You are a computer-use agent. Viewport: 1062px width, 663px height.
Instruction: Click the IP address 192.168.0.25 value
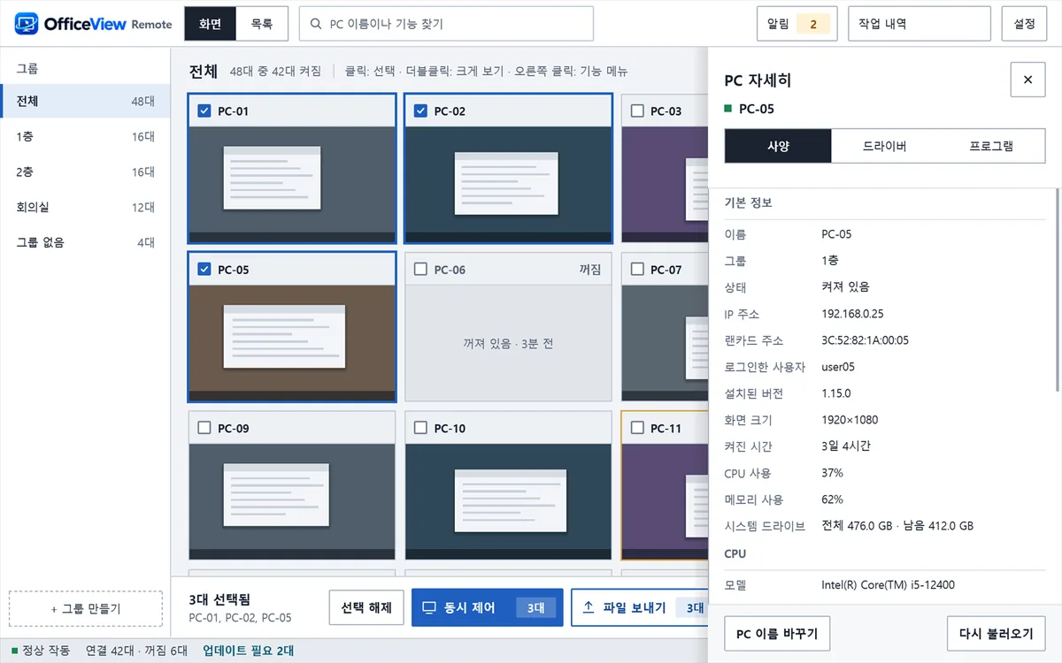852,314
